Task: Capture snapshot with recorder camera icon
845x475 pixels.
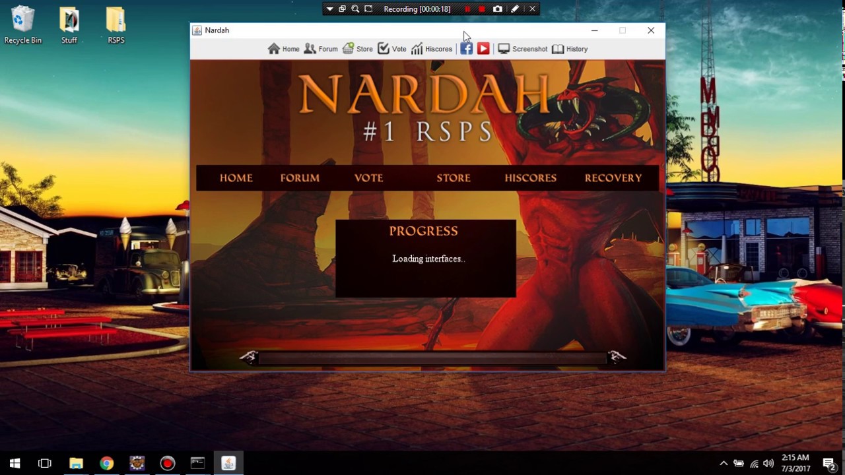Action: click(498, 9)
